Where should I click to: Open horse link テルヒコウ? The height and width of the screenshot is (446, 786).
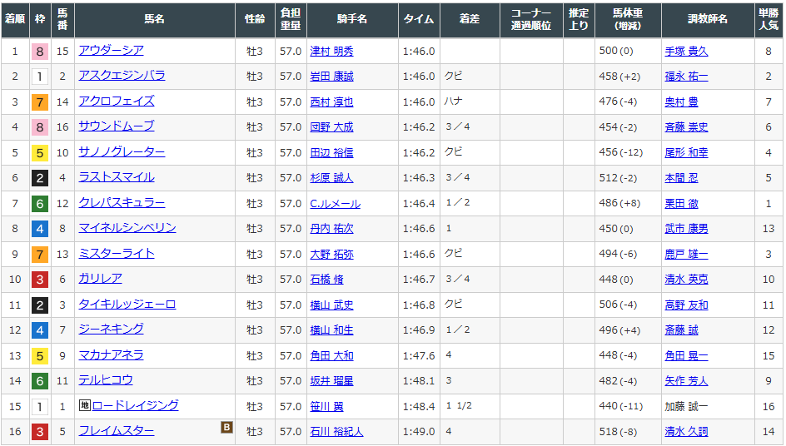tap(105, 380)
